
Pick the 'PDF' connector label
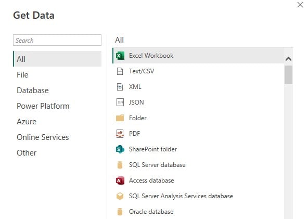(134, 134)
